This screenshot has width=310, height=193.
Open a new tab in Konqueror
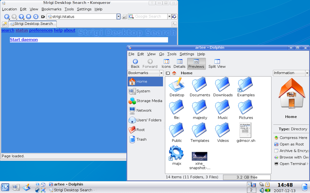pyautogui.click(x=5, y=24)
